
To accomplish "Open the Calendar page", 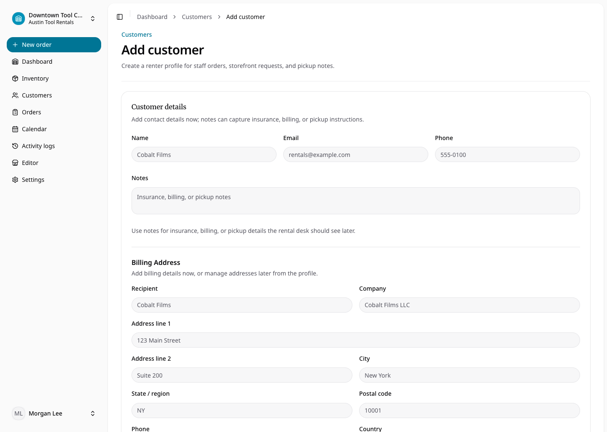I will (x=54, y=129).
